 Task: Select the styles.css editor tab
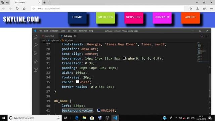pos(68,36)
